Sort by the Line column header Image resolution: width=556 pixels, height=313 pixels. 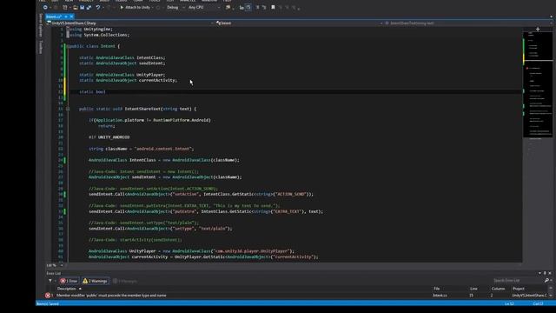click(473, 289)
